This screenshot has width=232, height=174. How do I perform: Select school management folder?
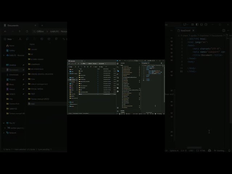coord(83,86)
